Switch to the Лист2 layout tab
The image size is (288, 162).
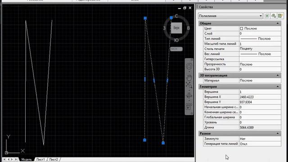[x=54, y=159]
